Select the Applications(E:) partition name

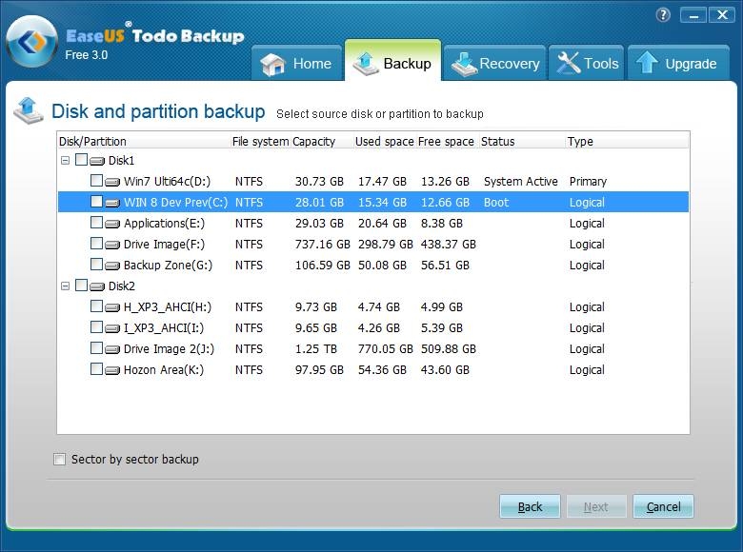click(x=164, y=223)
